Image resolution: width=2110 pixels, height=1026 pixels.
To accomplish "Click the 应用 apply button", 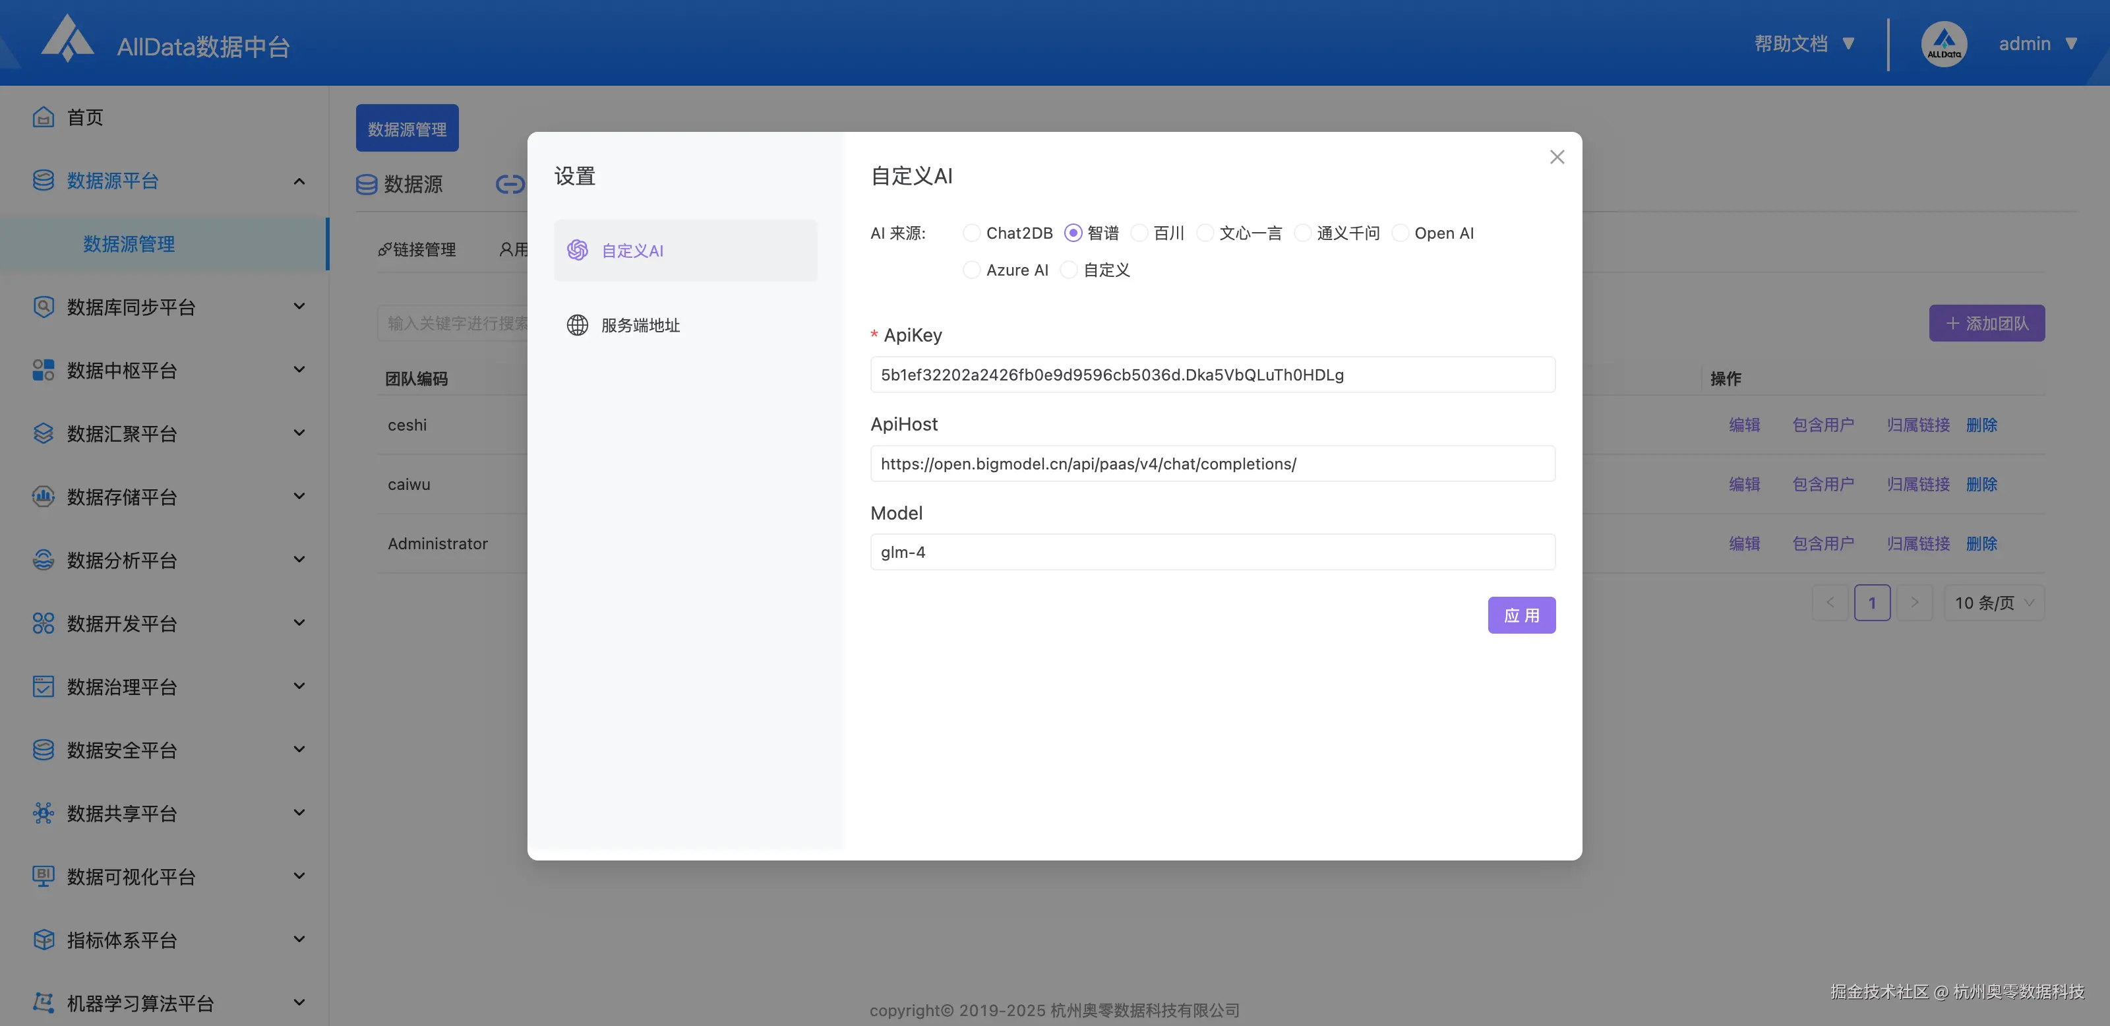I will 1521,615.
